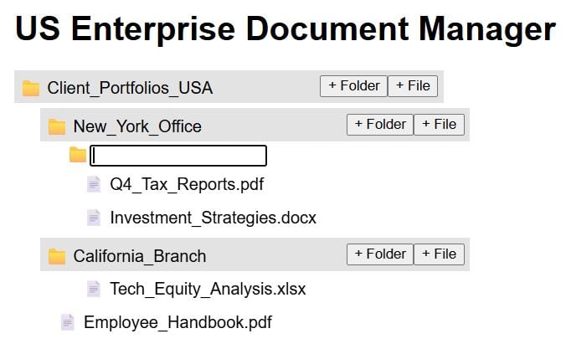The width and height of the screenshot is (566, 349).
Task: Add a folder inside Client_Portfolios_USA
Action: click(x=354, y=85)
